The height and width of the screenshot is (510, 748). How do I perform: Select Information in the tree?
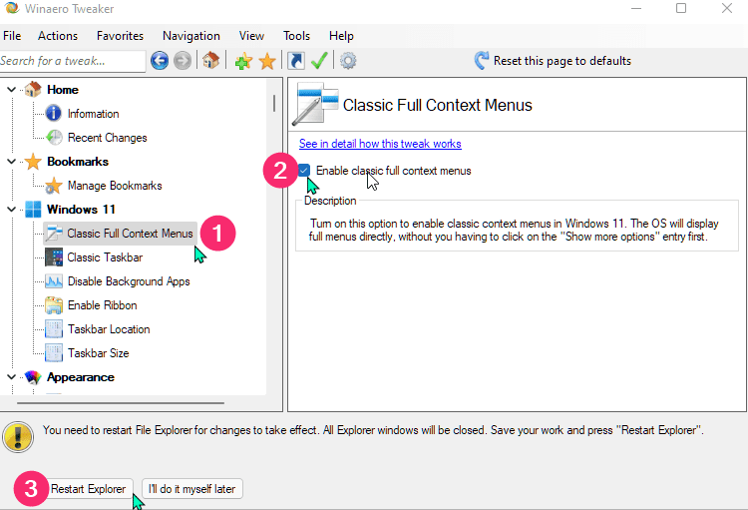click(93, 114)
